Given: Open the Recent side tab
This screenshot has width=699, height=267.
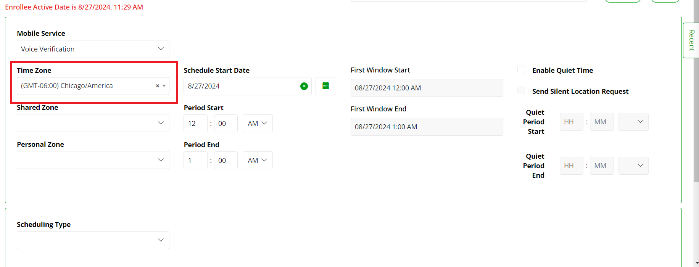Looking at the screenshot, I should click(691, 40).
